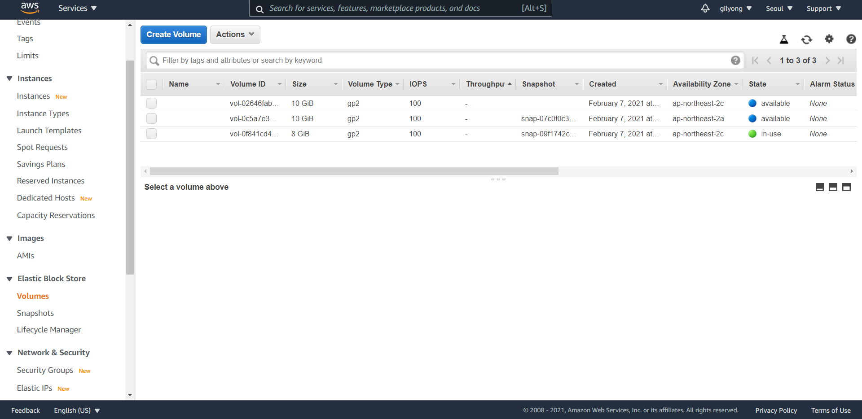Sort by State column header
The image size is (862, 419).
coord(757,84)
